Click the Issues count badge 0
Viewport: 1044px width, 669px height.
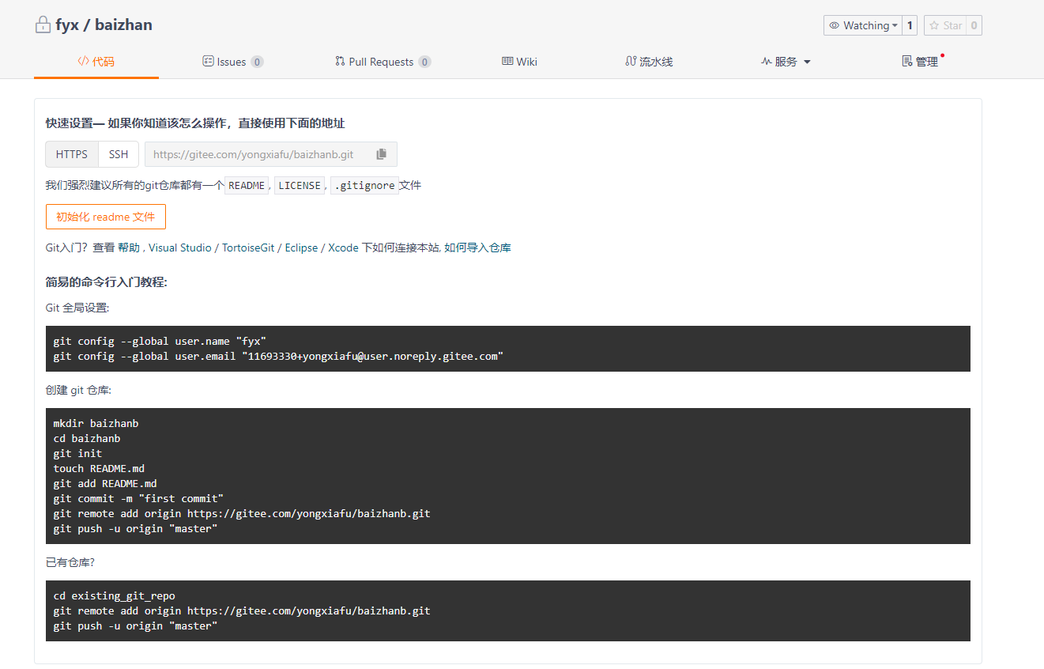coord(257,62)
